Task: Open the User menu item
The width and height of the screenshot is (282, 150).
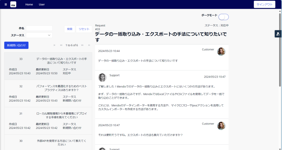Action: click(42, 4)
